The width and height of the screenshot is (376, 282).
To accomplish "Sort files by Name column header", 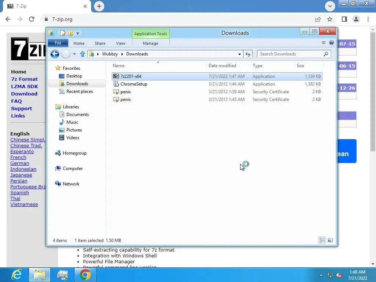I will pyautogui.click(x=158, y=65).
